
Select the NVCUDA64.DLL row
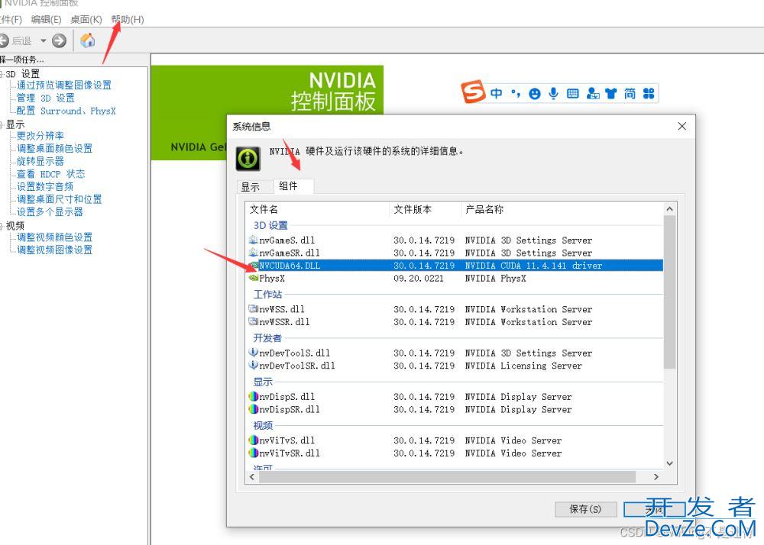455,265
